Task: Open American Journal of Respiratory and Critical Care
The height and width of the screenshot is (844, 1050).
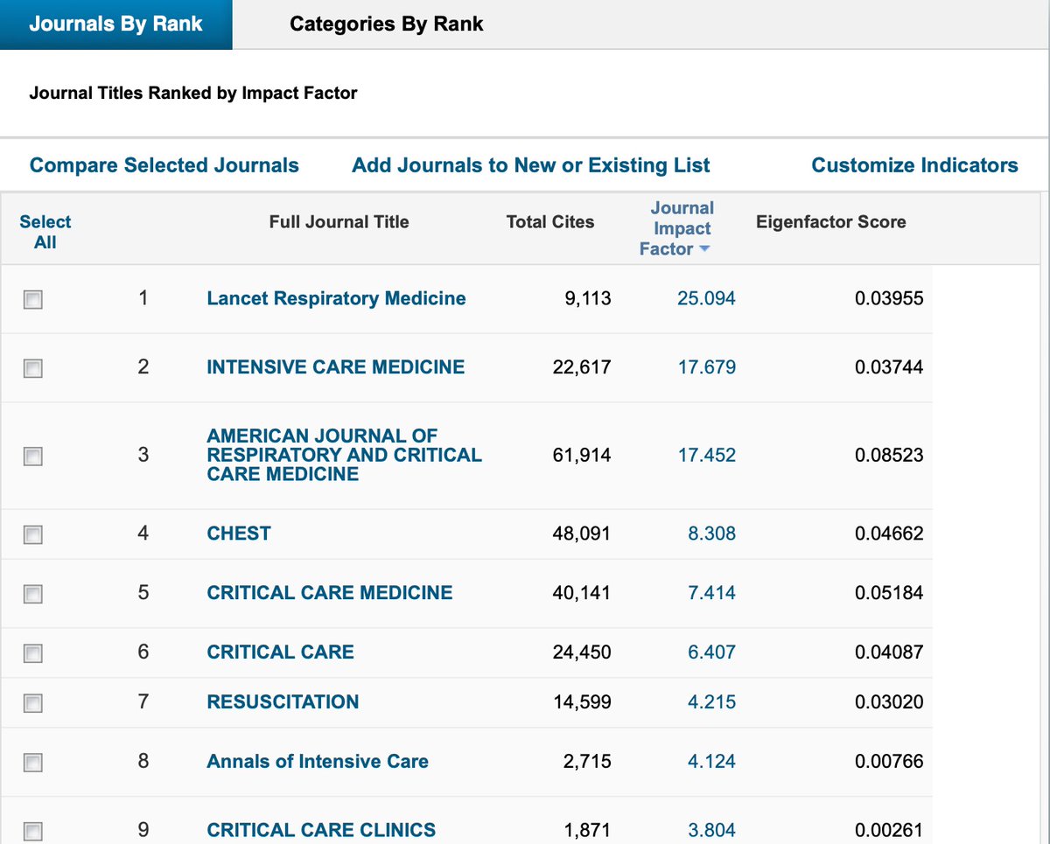Action: click(344, 455)
